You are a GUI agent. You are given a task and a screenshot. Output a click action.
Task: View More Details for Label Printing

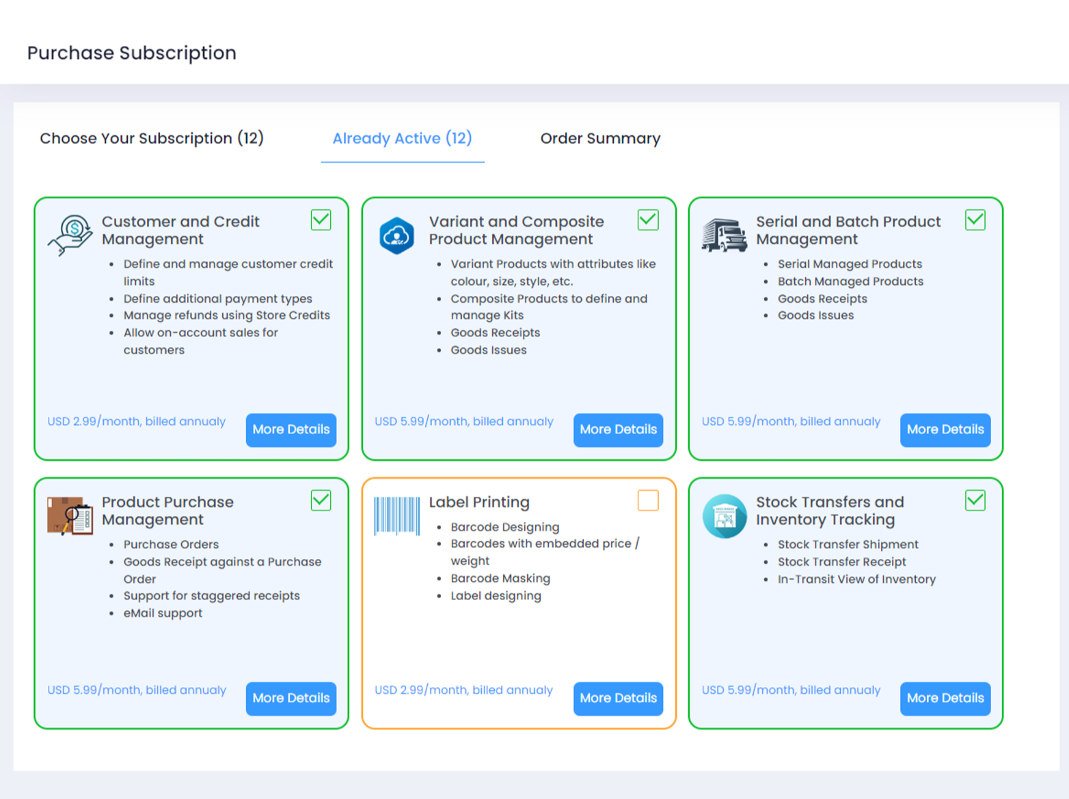(618, 699)
